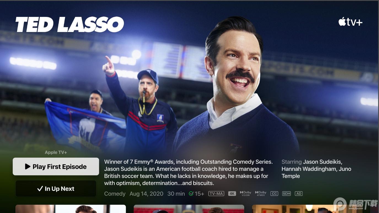
Task: Click the 4K badge
Action: pyautogui.click(x=232, y=194)
